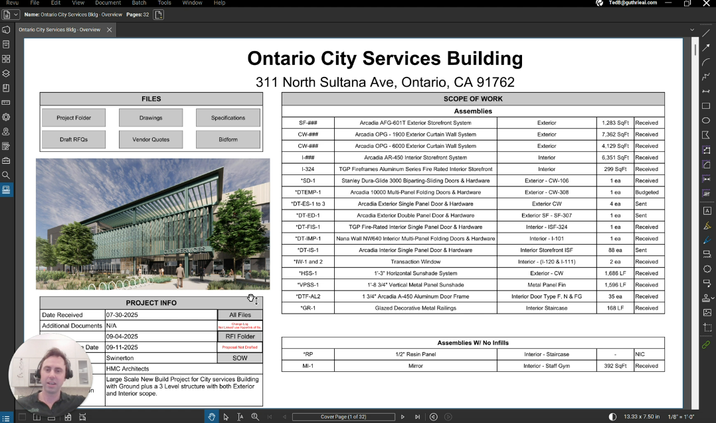
Task: Activate the Zoom tool in bottom bar
Action: pos(255,416)
